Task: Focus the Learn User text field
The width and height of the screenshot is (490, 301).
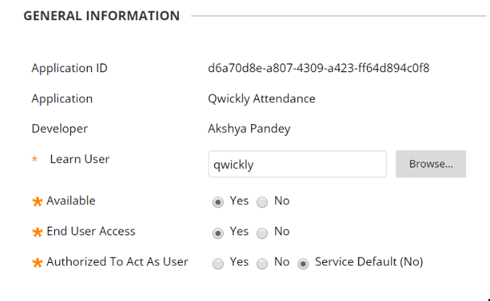Action: click(297, 164)
